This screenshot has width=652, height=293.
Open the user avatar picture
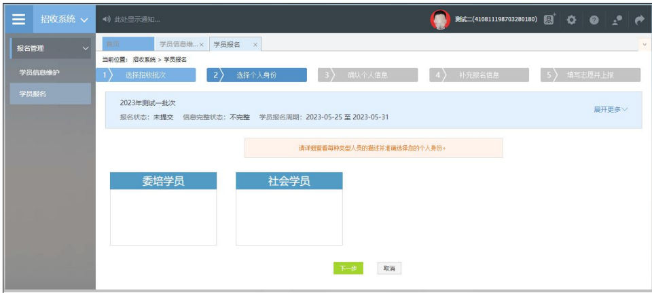pos(440,20)
